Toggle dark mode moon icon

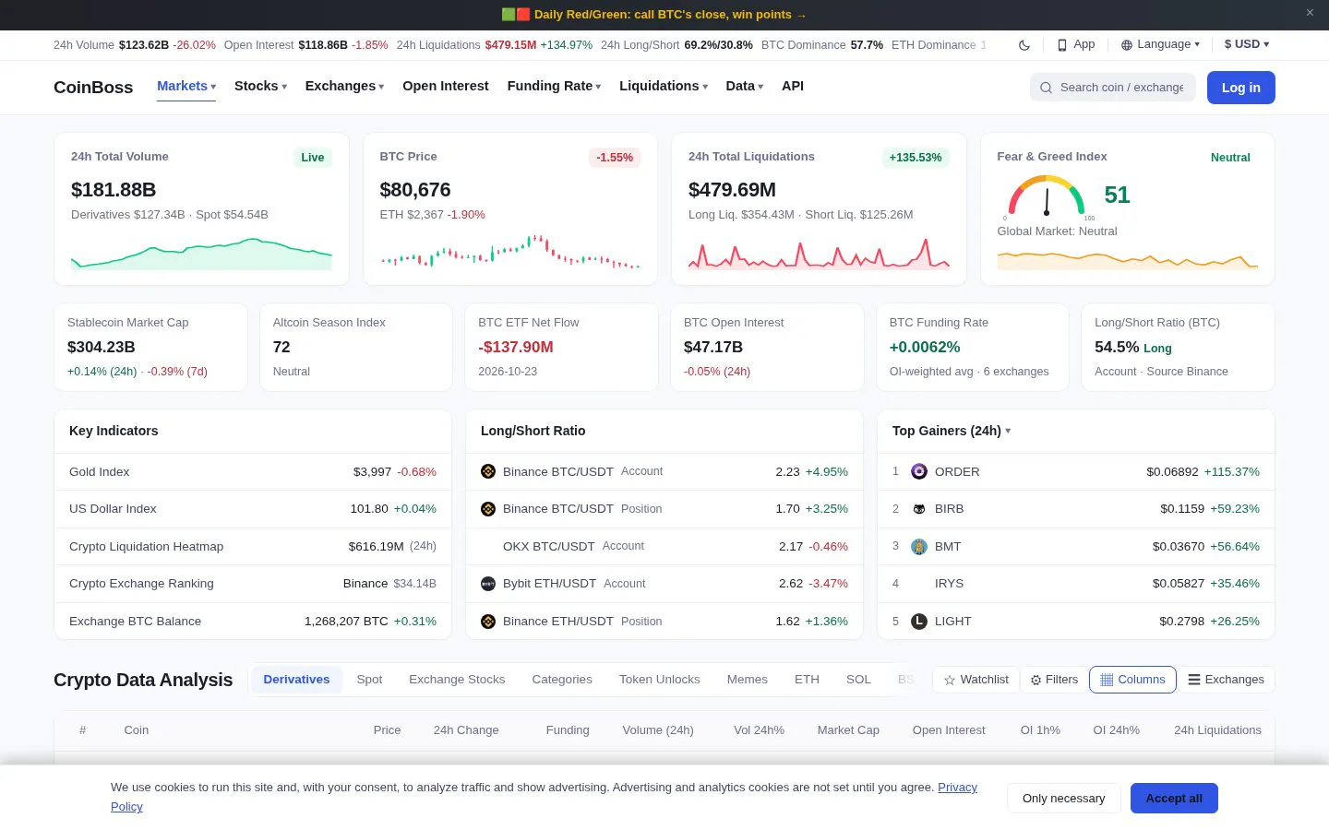coord(1024,45)
